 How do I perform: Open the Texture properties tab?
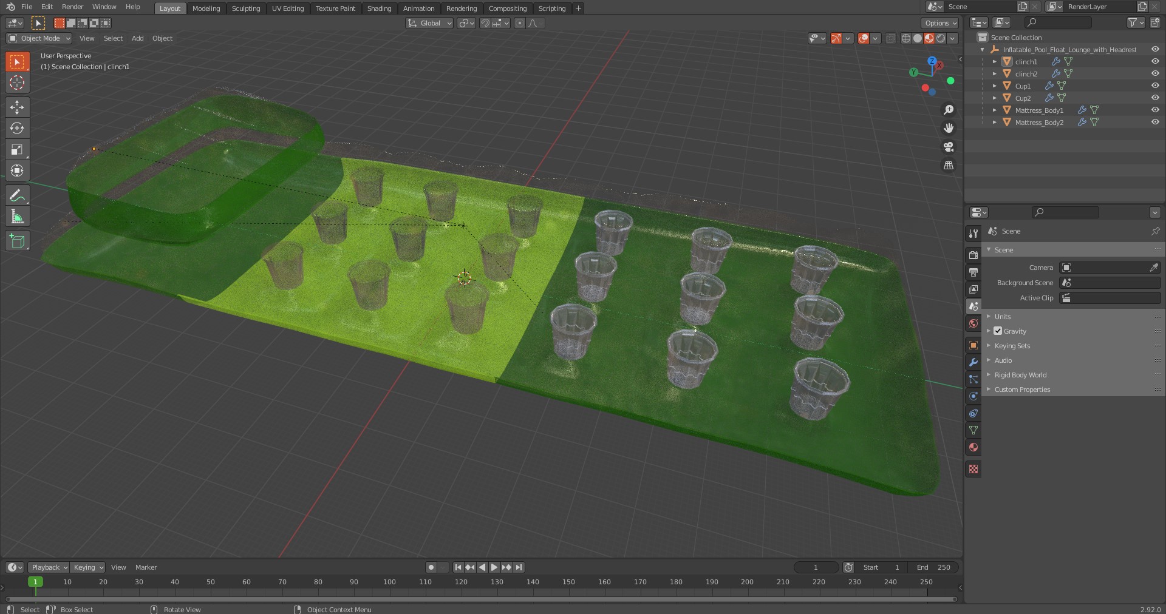(x=973, y=469)
